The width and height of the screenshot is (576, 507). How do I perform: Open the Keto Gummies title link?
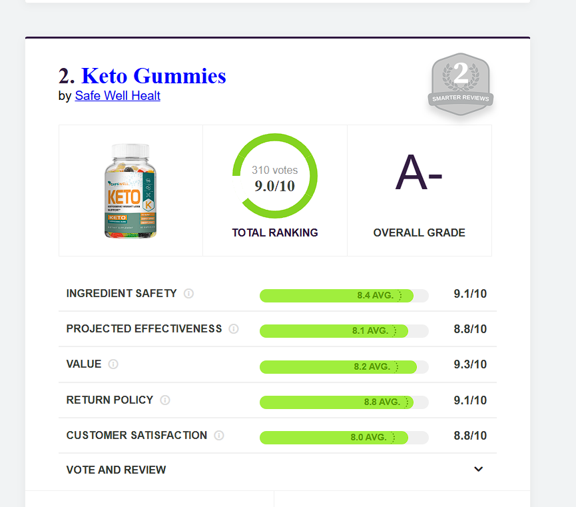154,76
